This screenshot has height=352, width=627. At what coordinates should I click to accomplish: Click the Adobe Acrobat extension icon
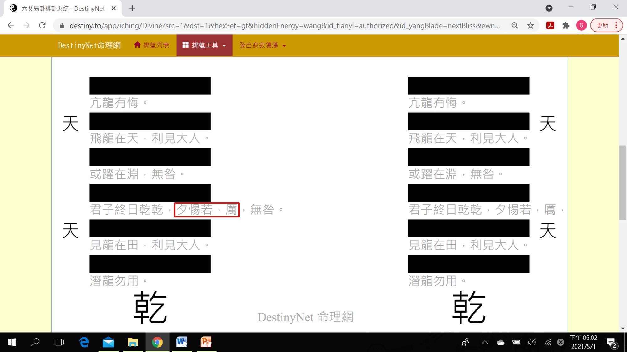coord(550,25)
